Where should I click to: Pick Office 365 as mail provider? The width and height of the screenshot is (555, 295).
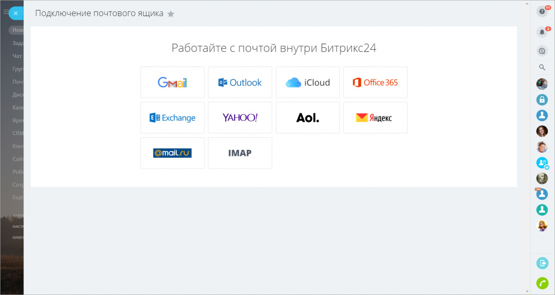(375, 82)
